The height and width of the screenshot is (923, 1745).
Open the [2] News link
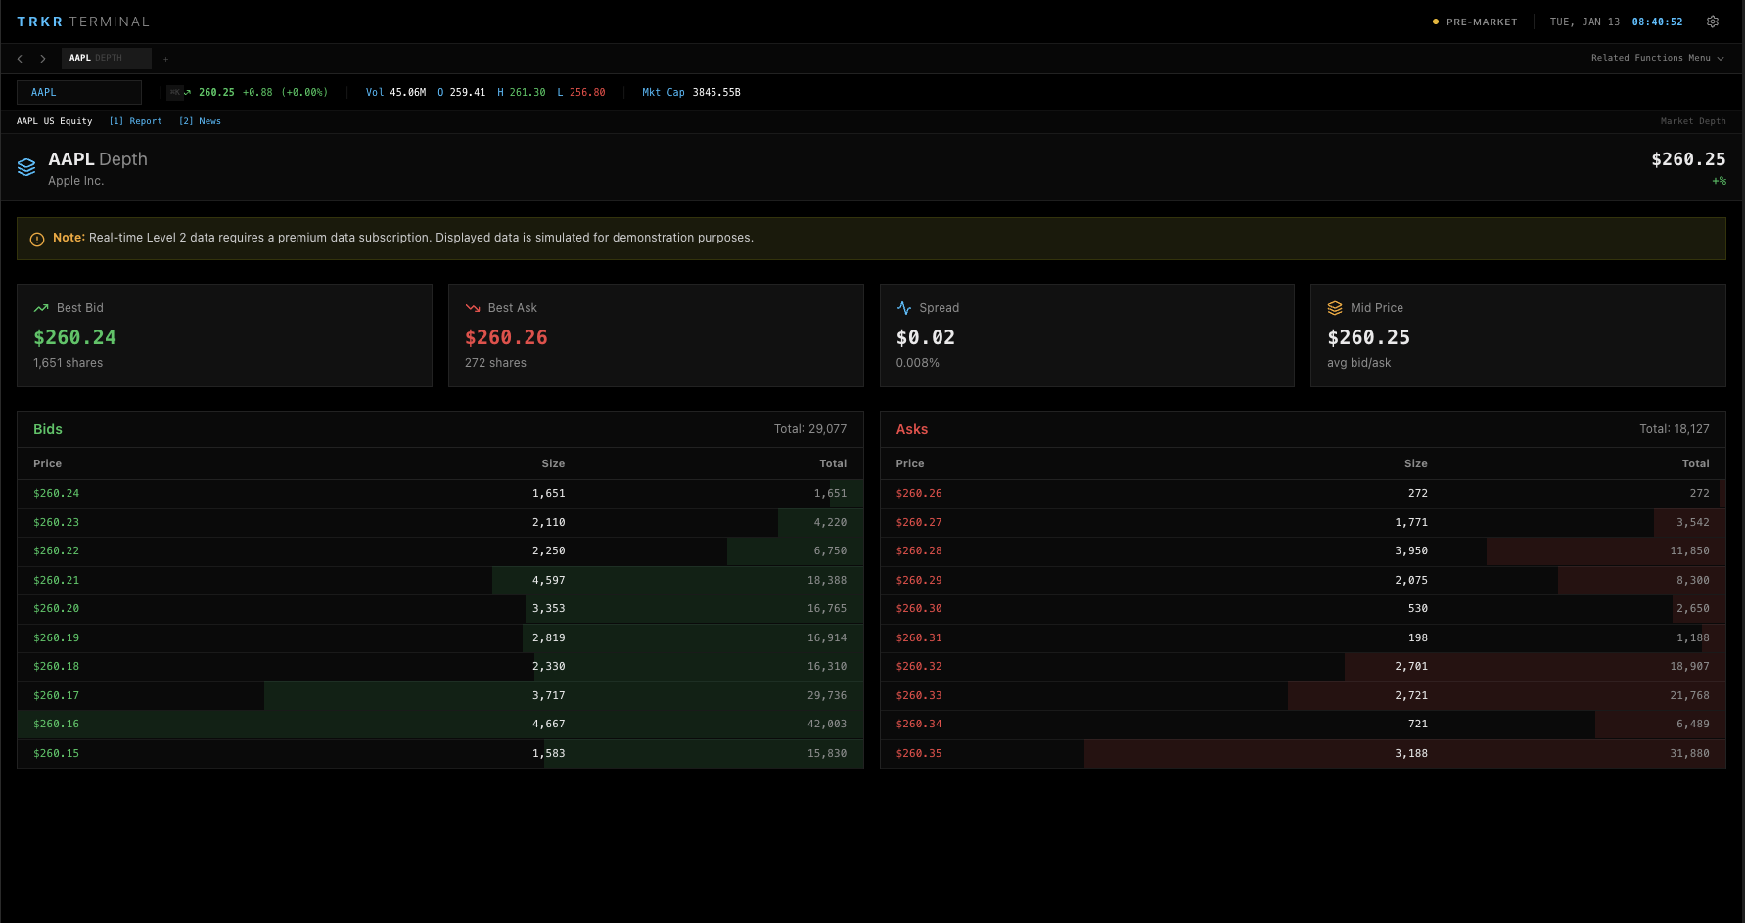pos(200,120)
